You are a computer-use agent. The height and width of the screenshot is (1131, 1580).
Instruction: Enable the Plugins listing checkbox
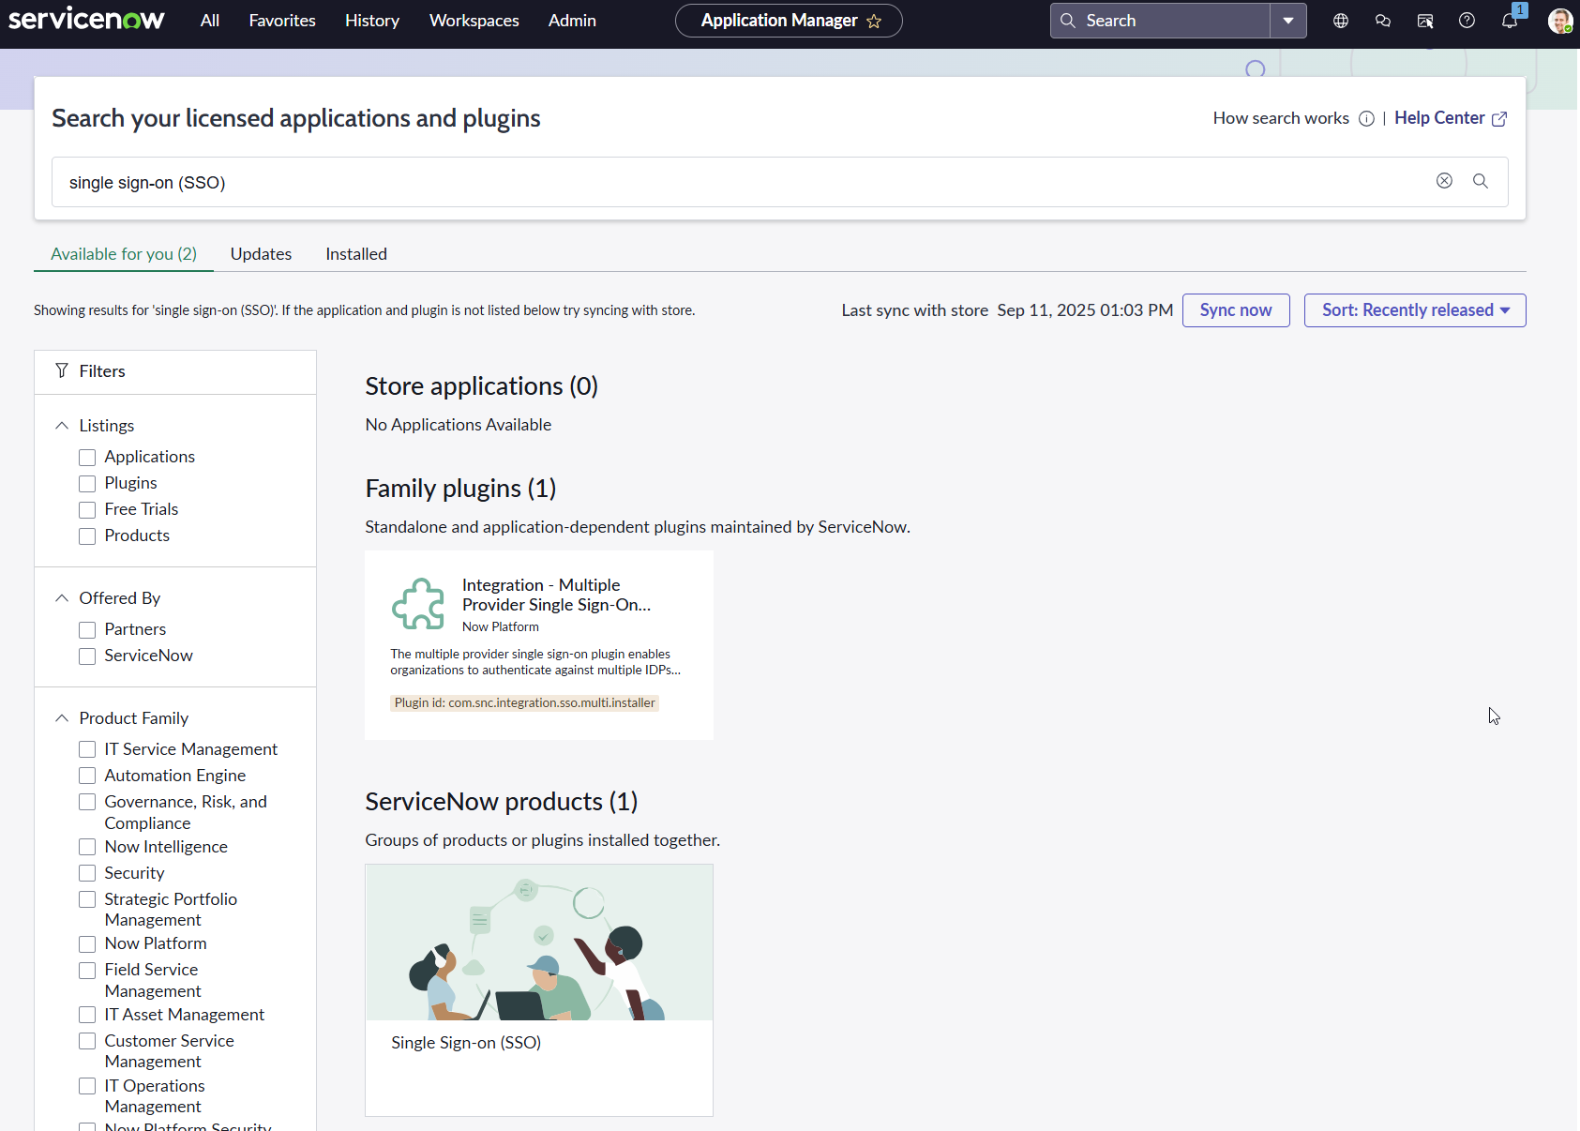[87, 484]
